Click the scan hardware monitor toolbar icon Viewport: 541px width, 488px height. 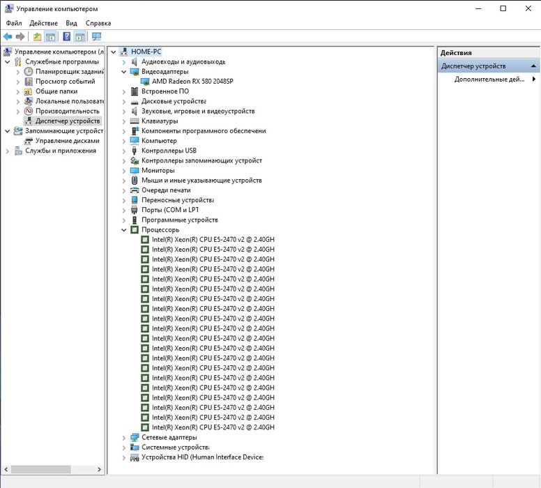pyautogui.click(x=97, y=36)
